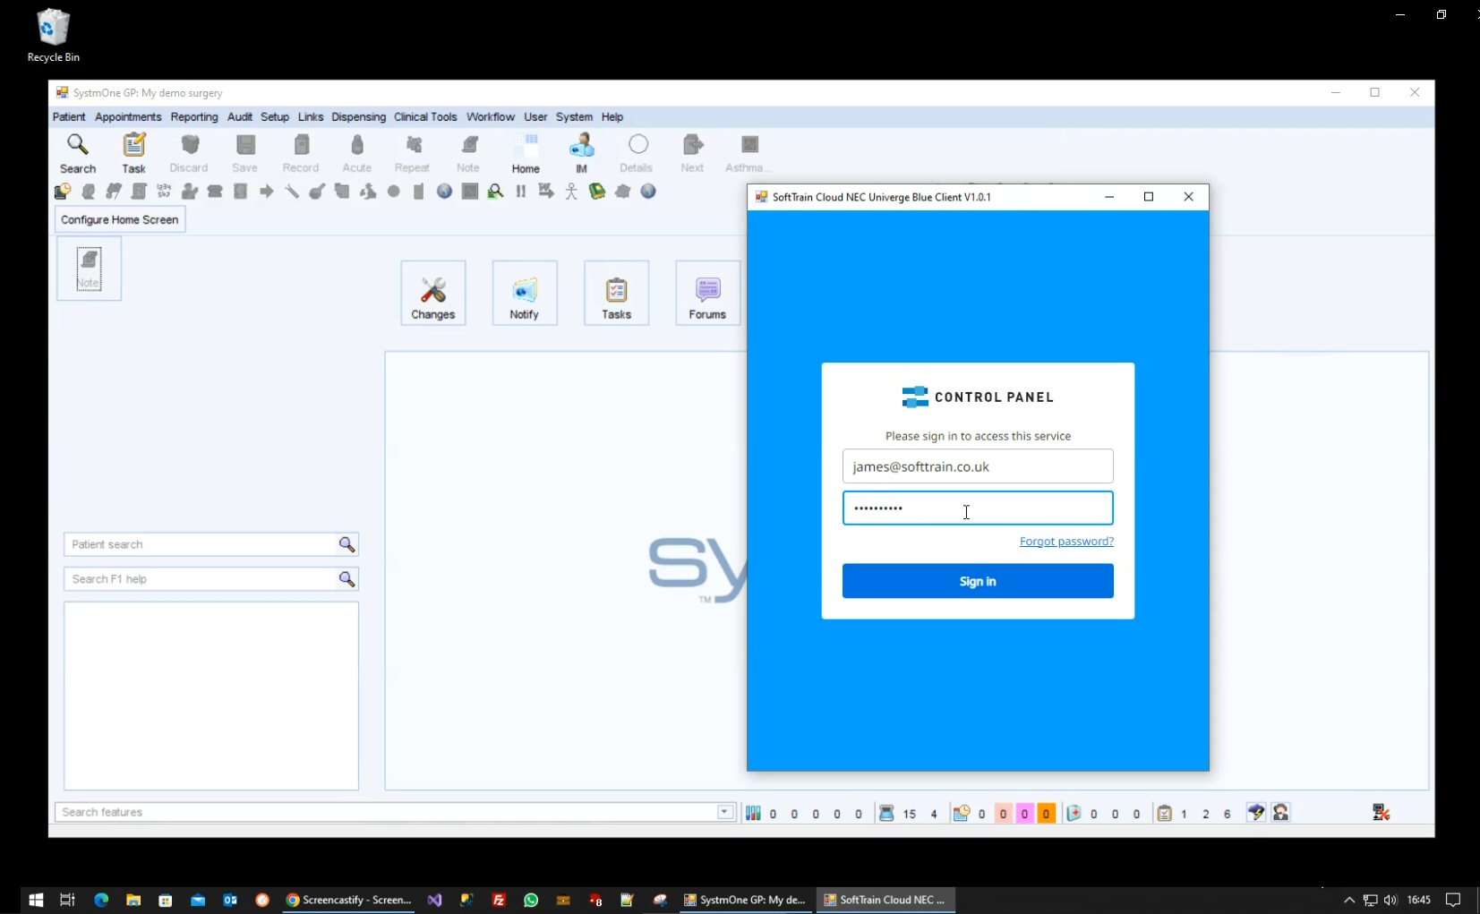Viewport: 1480px width, 914px height.
Task: Open the Appointments menu
Action: coord(128,117)
